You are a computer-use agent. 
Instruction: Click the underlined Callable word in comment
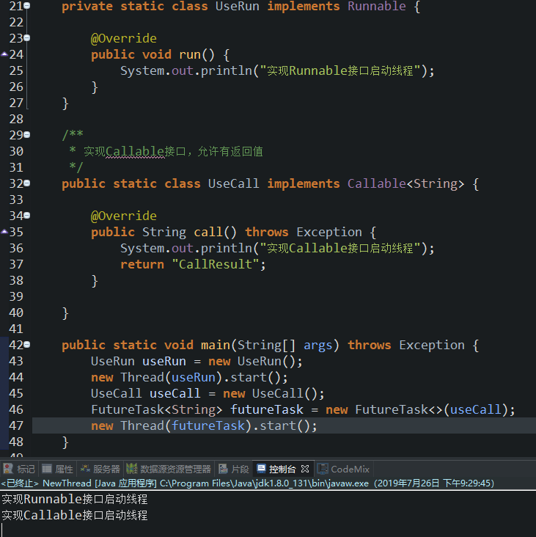(x=135, y=151)
